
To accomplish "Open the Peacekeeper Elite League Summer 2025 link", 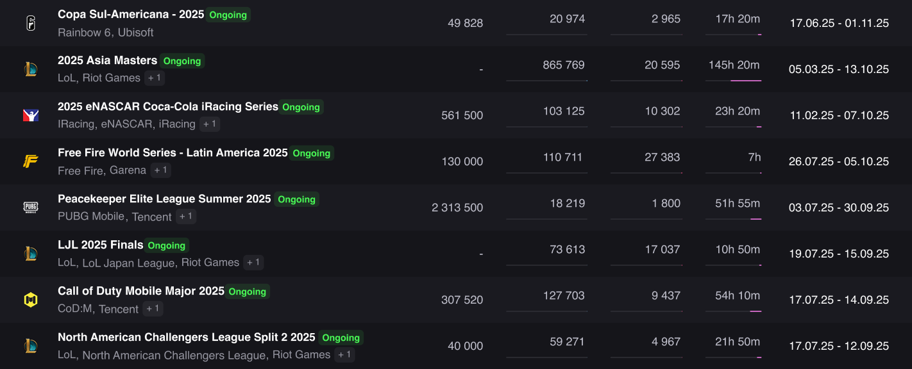I will pos(164,199).
